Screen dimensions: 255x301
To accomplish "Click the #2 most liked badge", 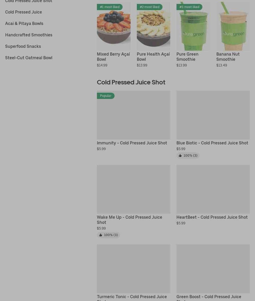I will tap(150, 7).
